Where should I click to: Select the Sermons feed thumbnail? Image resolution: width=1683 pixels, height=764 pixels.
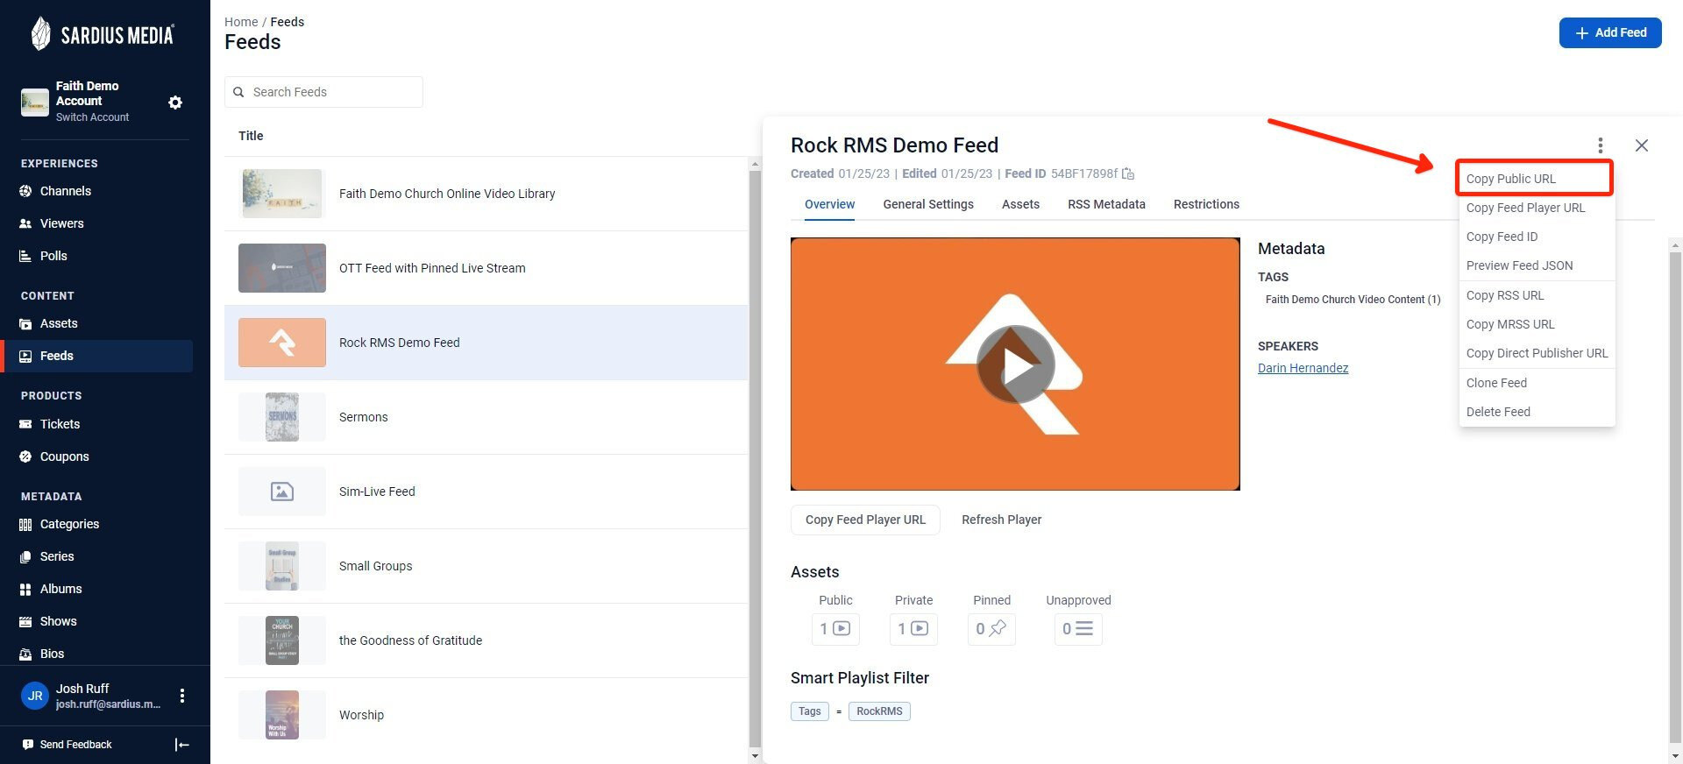(282, 417)
